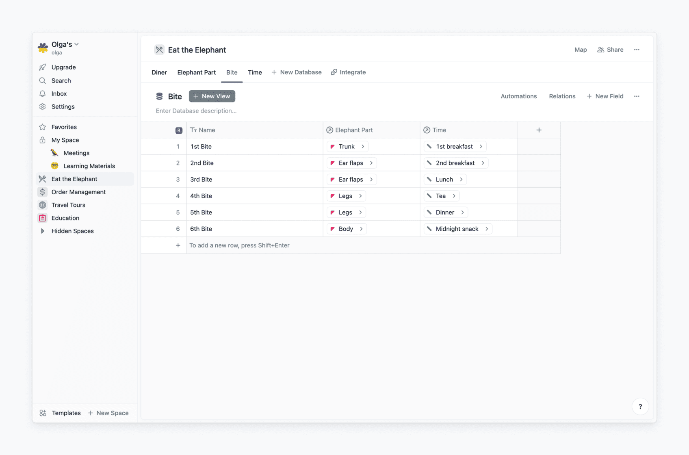Open the Search icon in sidebar

click(43, 80)
